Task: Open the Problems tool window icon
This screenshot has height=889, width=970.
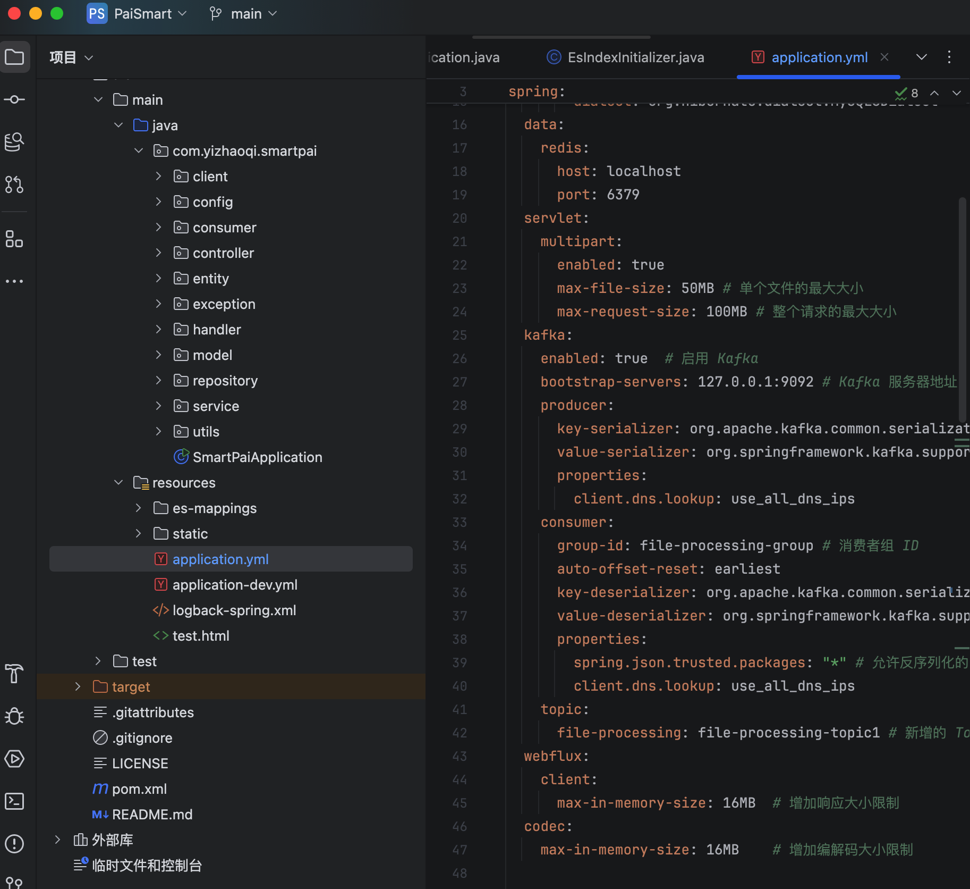Action: [x=14, y=843]
